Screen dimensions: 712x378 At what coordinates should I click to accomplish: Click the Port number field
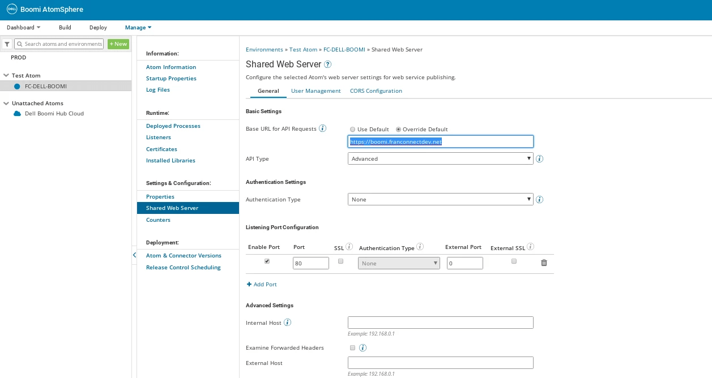[x=311, y=263]
